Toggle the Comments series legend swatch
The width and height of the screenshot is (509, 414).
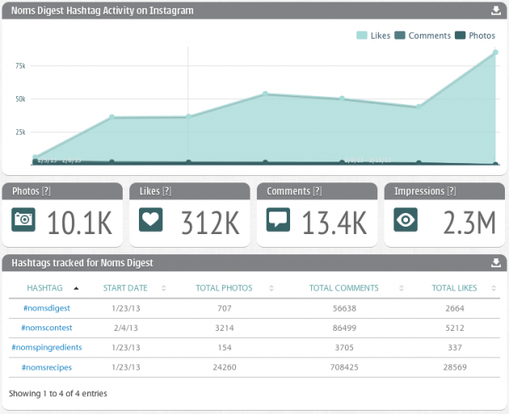[x=400, y=36]
